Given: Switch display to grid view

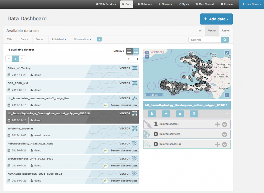Looking at the screenshot, I should click(x=136, y=51).
